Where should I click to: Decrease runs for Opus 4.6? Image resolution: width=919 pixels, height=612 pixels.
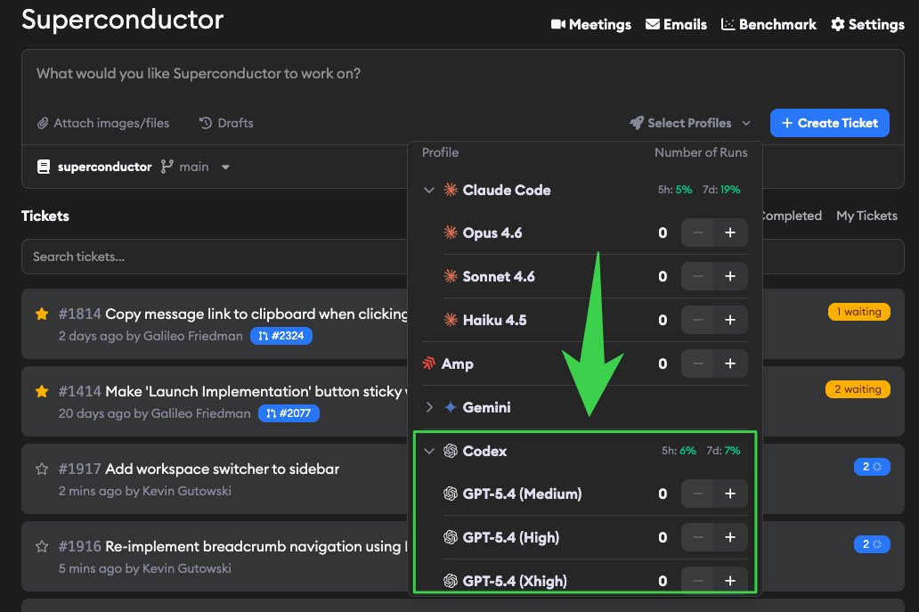(697, 233)
